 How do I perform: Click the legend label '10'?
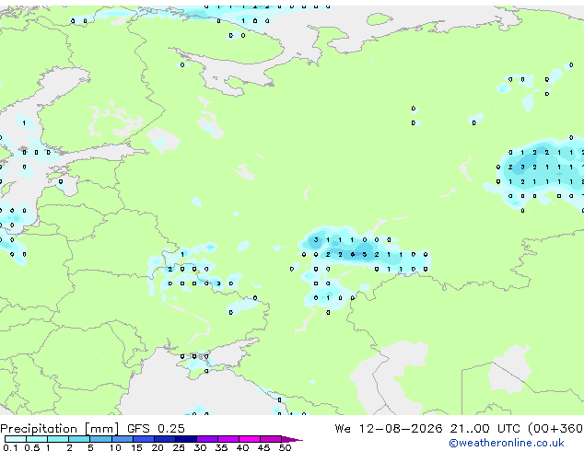[115, 447]
